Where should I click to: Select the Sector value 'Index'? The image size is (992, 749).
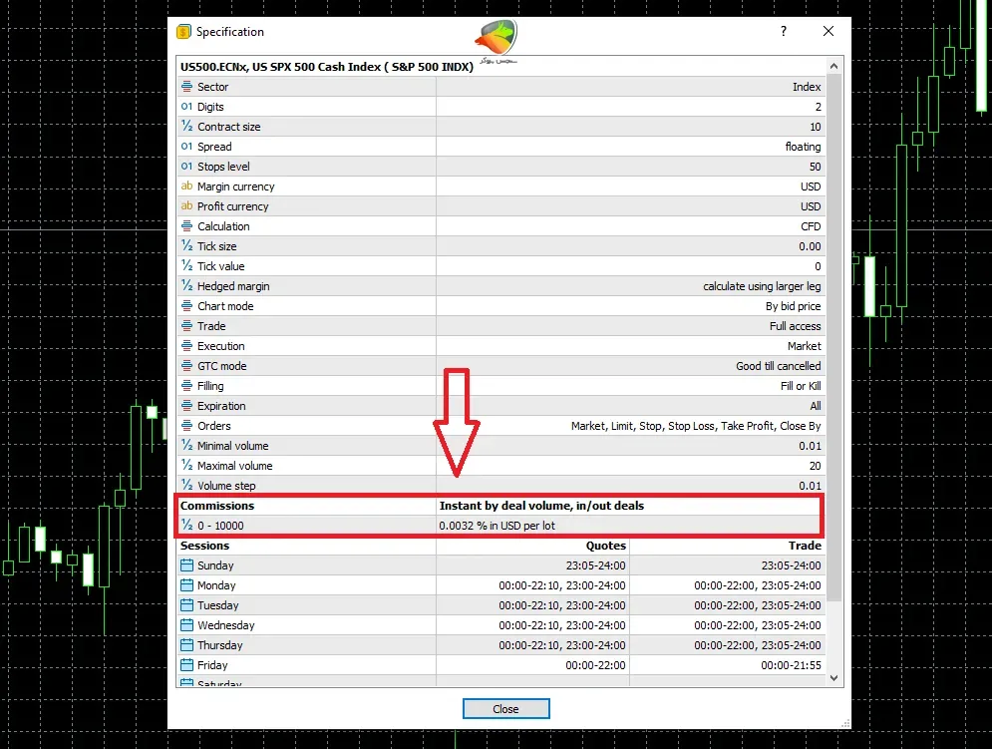click(807, 87)
